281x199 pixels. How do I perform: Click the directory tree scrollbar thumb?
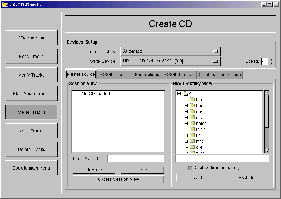(267, 112)
